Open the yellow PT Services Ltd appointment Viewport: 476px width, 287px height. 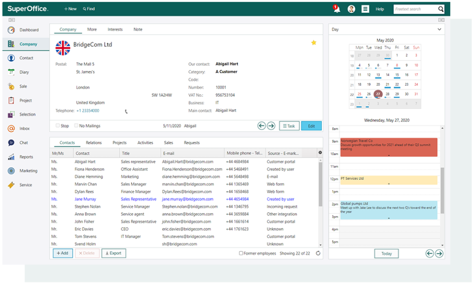pyautogui.click(x=389, y=180)
